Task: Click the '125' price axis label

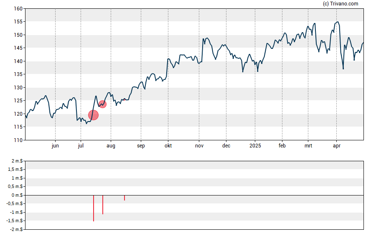Action: [x=18, y=101]
